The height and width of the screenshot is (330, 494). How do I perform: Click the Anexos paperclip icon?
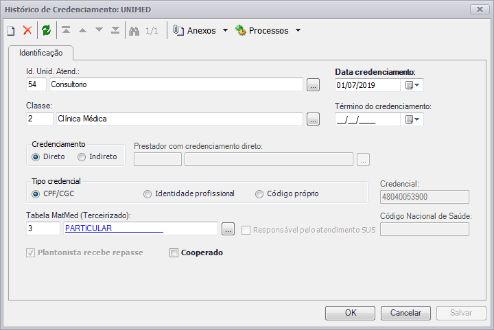coord(178,31)
